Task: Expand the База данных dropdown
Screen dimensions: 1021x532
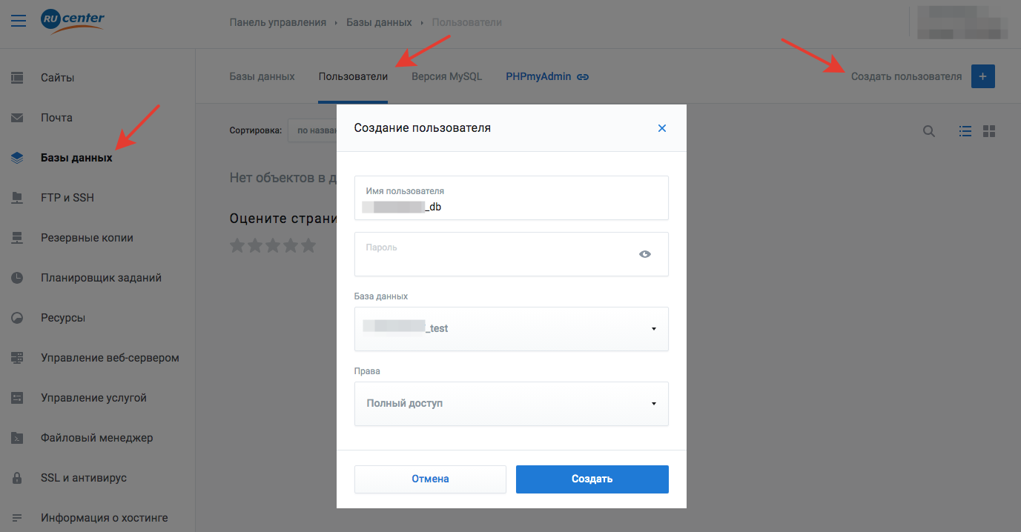Action: coord(511,328)
